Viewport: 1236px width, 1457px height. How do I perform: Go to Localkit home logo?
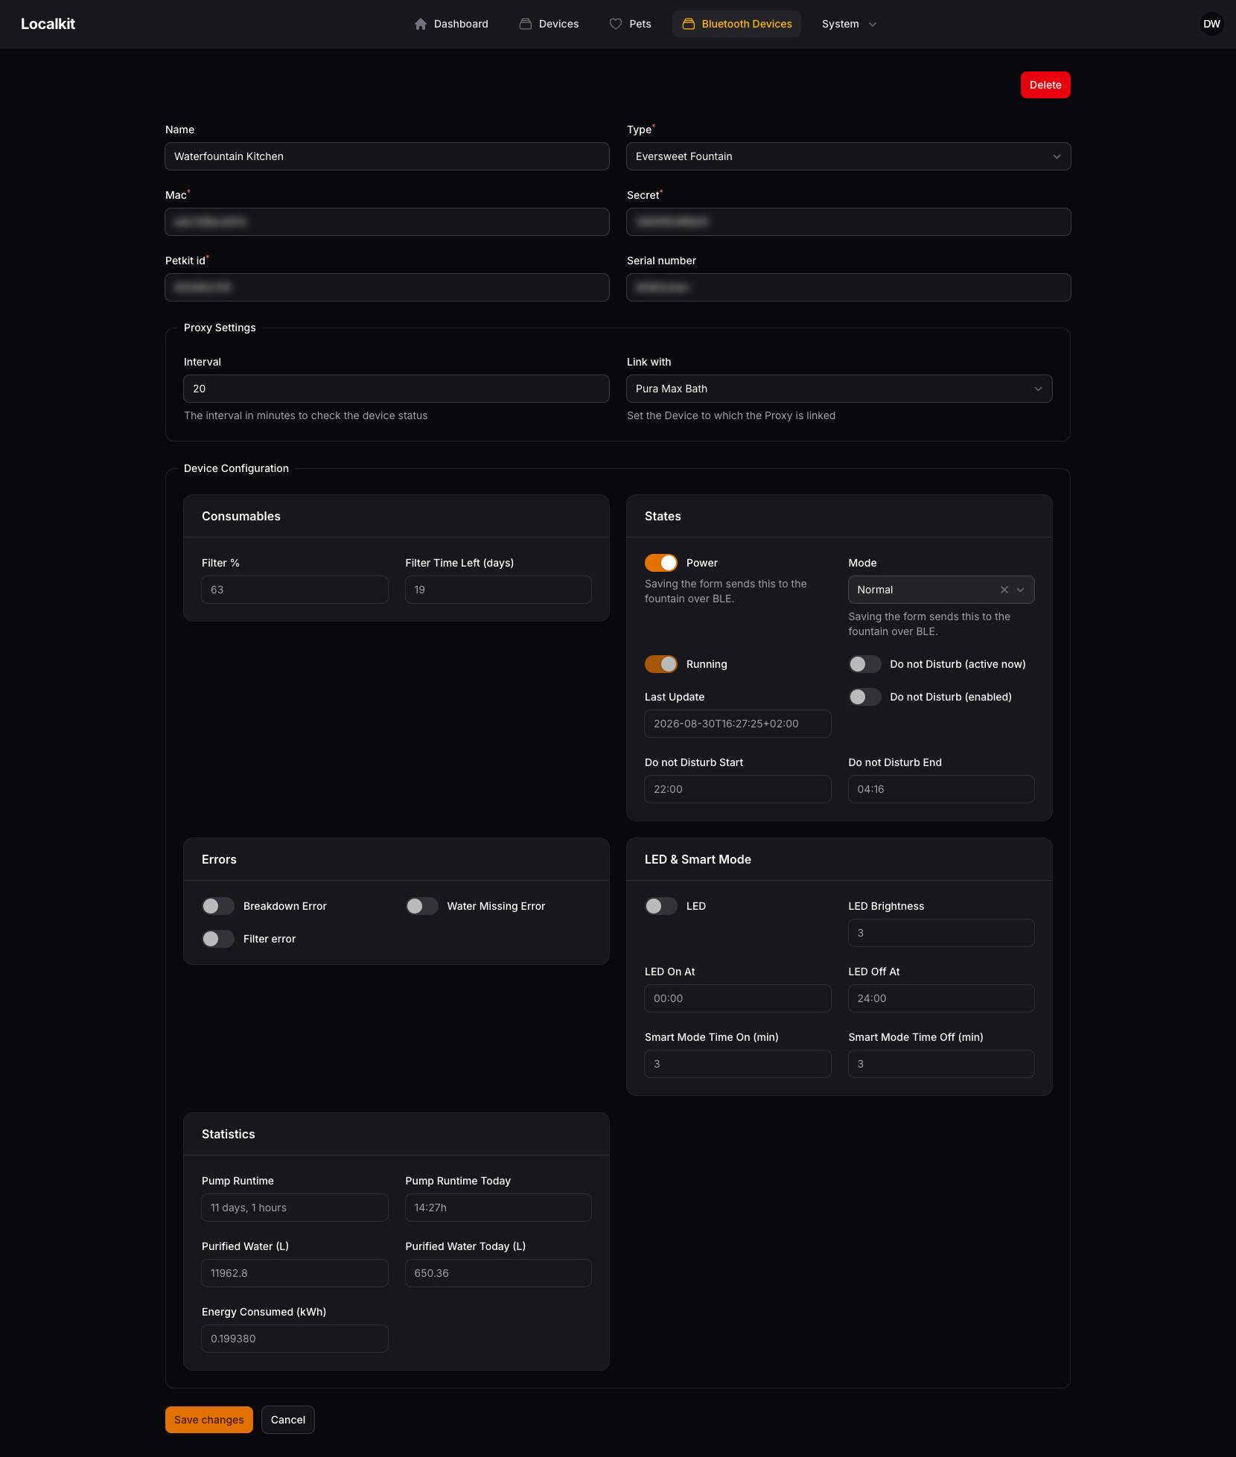48,24
